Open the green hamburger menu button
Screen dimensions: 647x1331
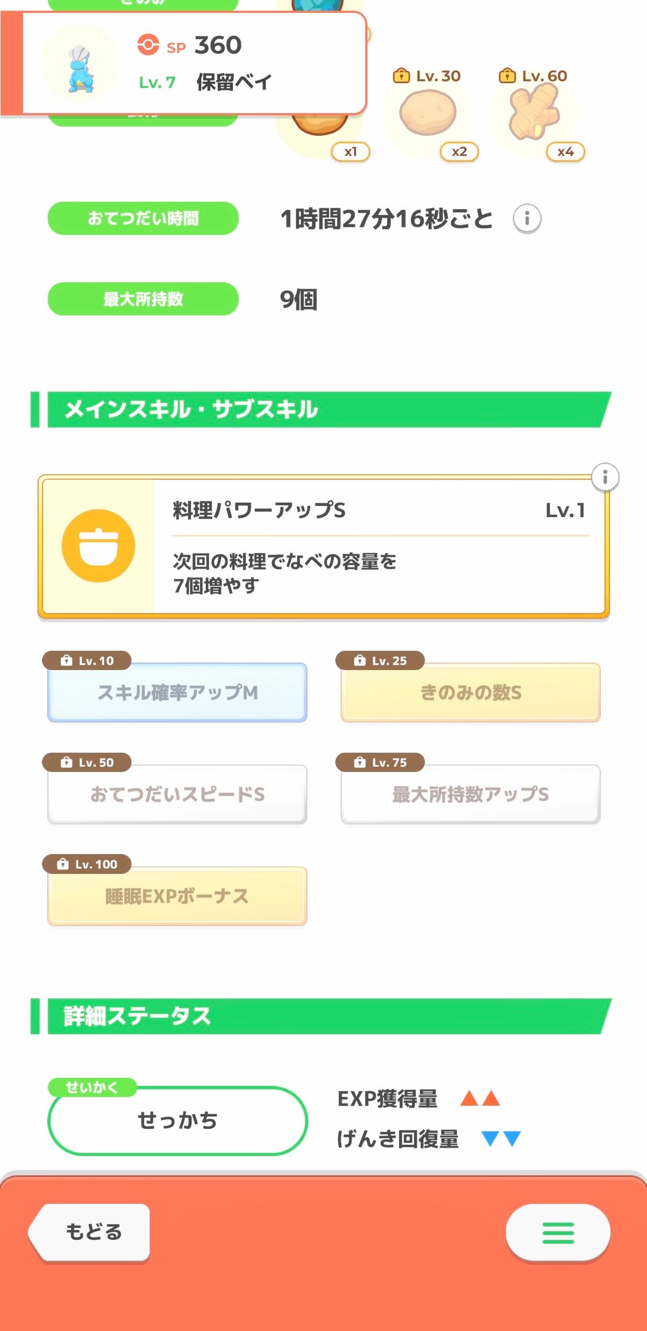click(558, 1232)
